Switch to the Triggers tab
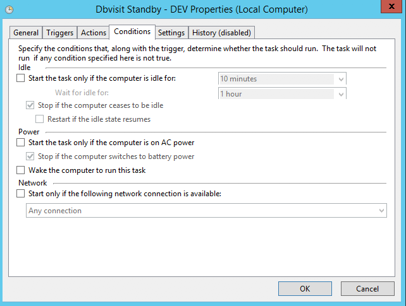The width and height of the screenshot is (406, 306). click(x=60, y=33)
